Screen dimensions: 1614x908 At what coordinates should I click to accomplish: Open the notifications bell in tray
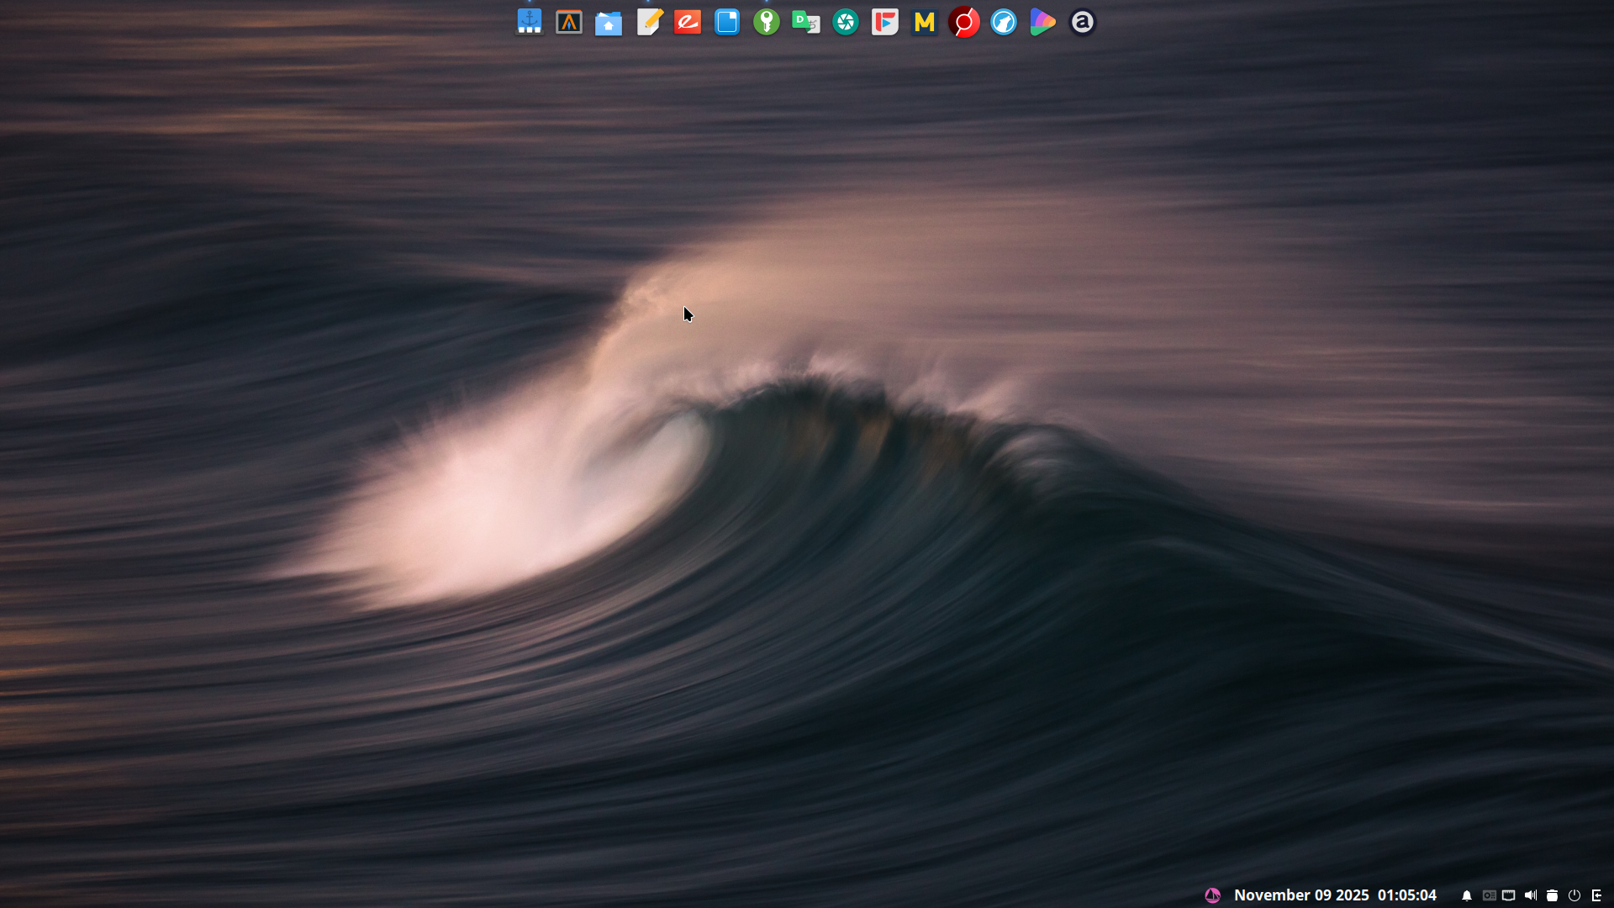click(1467, 895)
